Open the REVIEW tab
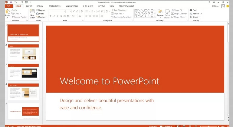233x127 pixels. click(101, 6)
